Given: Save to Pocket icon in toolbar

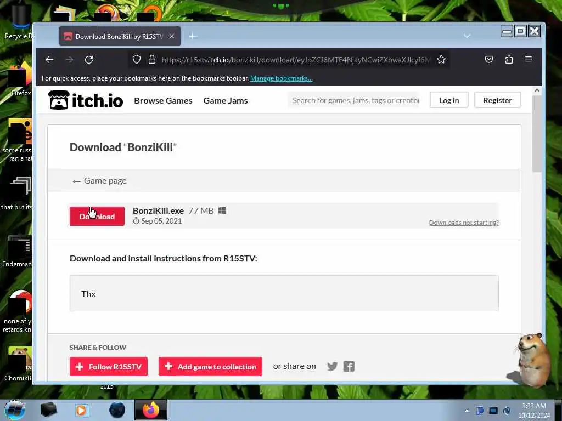Looking at the screenshot, I should coord(489,59).
